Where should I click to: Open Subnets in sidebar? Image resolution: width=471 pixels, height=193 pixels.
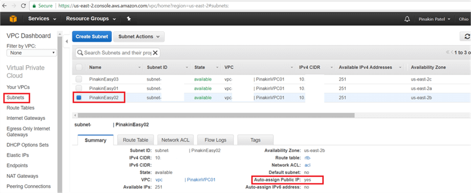tap(15, 98)
